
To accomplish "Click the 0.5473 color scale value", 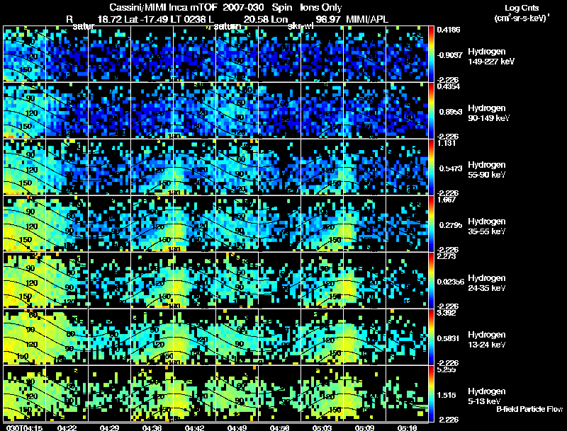I will pyautogui.click(x=449, y=168).
